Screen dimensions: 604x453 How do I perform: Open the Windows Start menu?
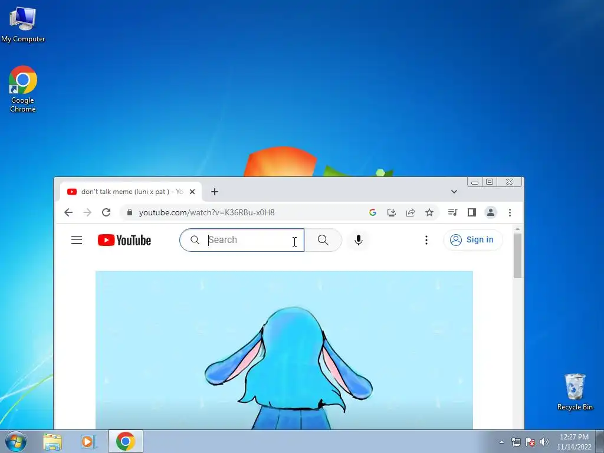coord(16,441)
